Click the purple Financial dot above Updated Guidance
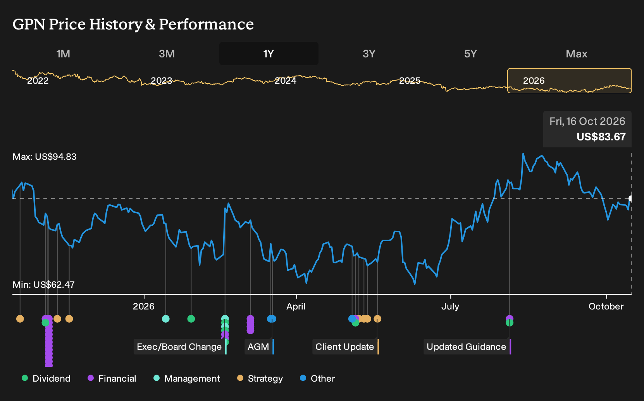Image resolution: width=644 pixels, height=401 pixels. pos(510,318)
